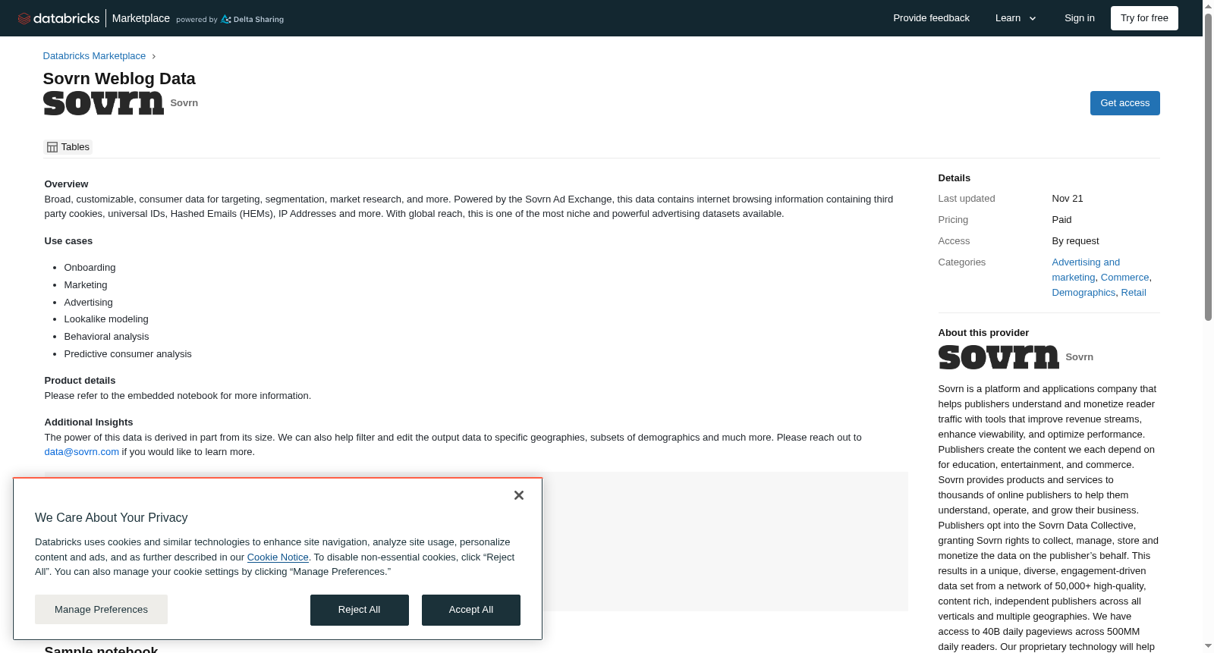This screenshot has width=1214, height=653.
Task: Open the Retail category link
Action: coord(1134,293)
